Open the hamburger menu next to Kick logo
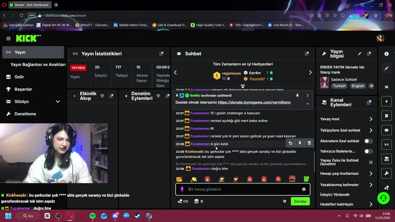Screen dimensions: 395x222 click(x=8, y=39)
